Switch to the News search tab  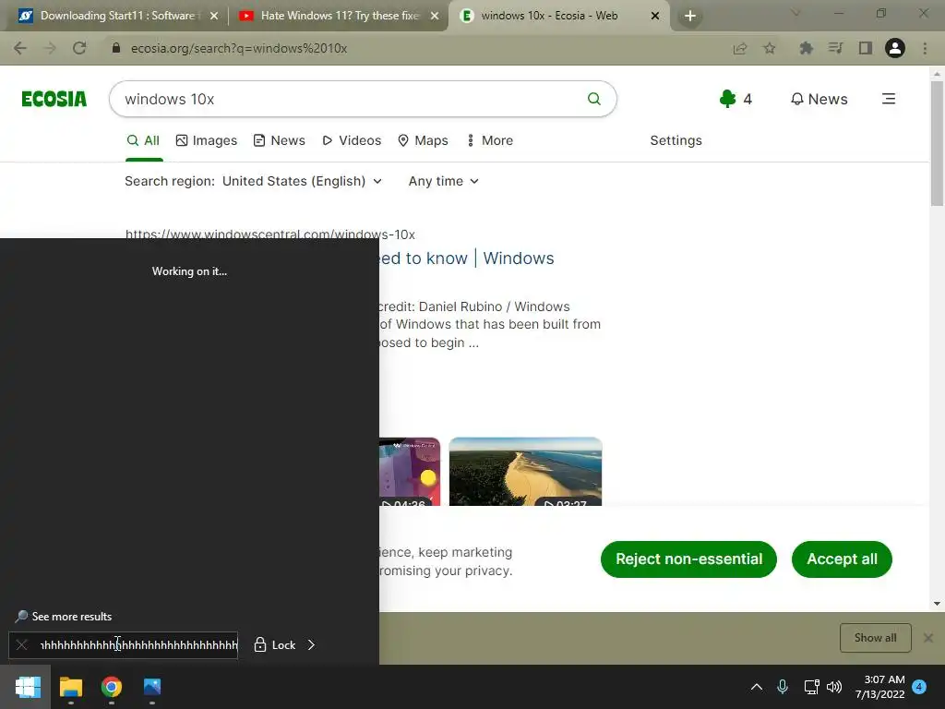point(280,140)
